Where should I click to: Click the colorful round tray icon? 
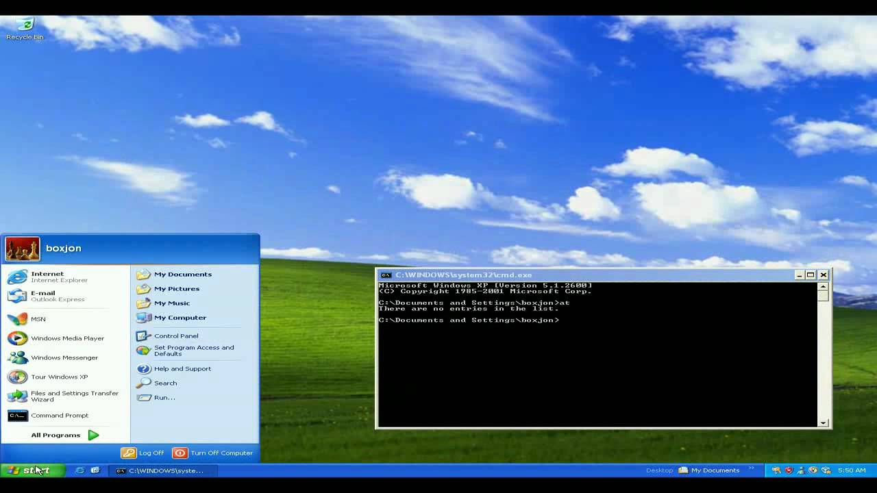813,470
